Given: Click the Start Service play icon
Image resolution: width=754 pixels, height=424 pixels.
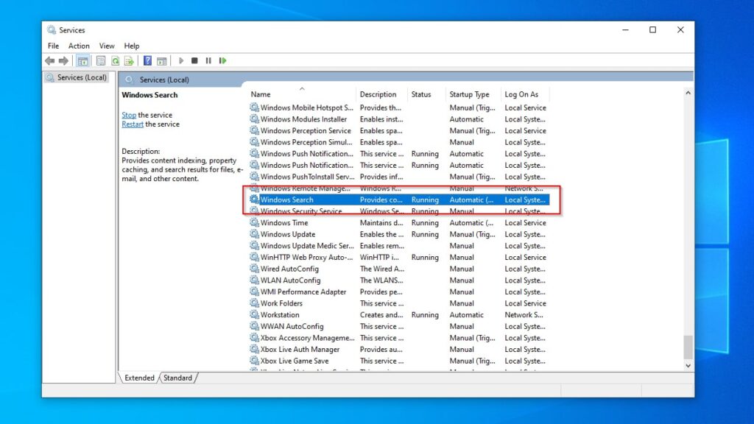Looking at the screenshot, I should pyautogui.click(x=181, y=60).
